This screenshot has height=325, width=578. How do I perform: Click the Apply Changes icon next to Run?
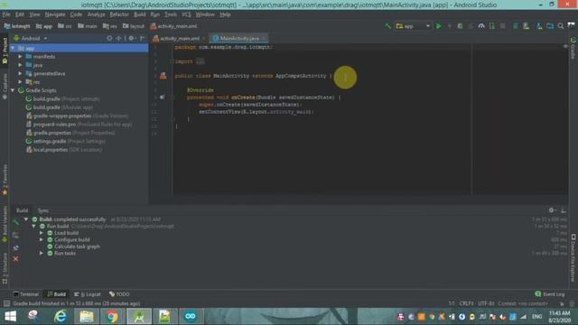[x=450, y=26]
